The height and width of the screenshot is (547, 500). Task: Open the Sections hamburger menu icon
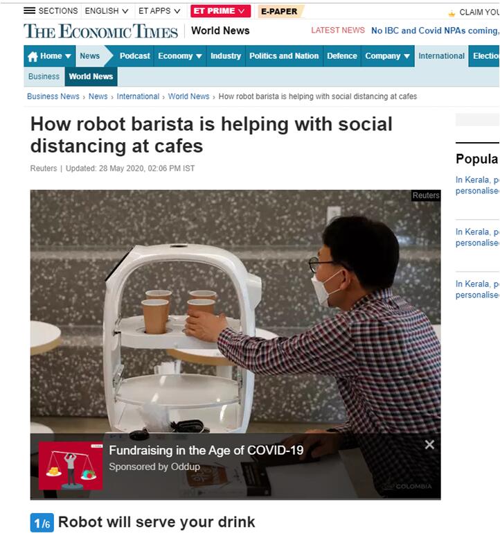click(29, 11)
